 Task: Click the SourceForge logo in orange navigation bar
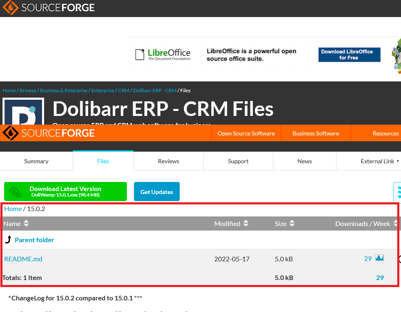point(49,133)
